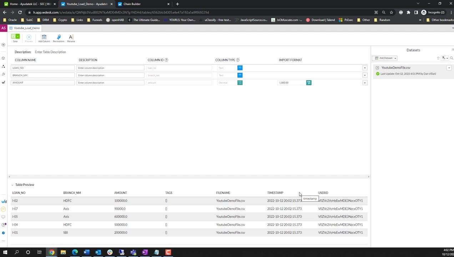454x257 pixels.
Task: Click the connections graph icon in left sidebar
Action: [3, 66]
